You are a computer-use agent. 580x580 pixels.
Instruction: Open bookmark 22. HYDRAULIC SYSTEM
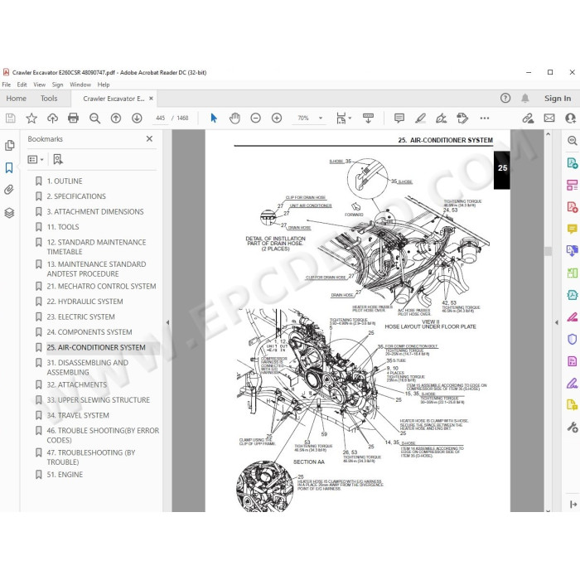pyautogui.click(x=85, y=302)
